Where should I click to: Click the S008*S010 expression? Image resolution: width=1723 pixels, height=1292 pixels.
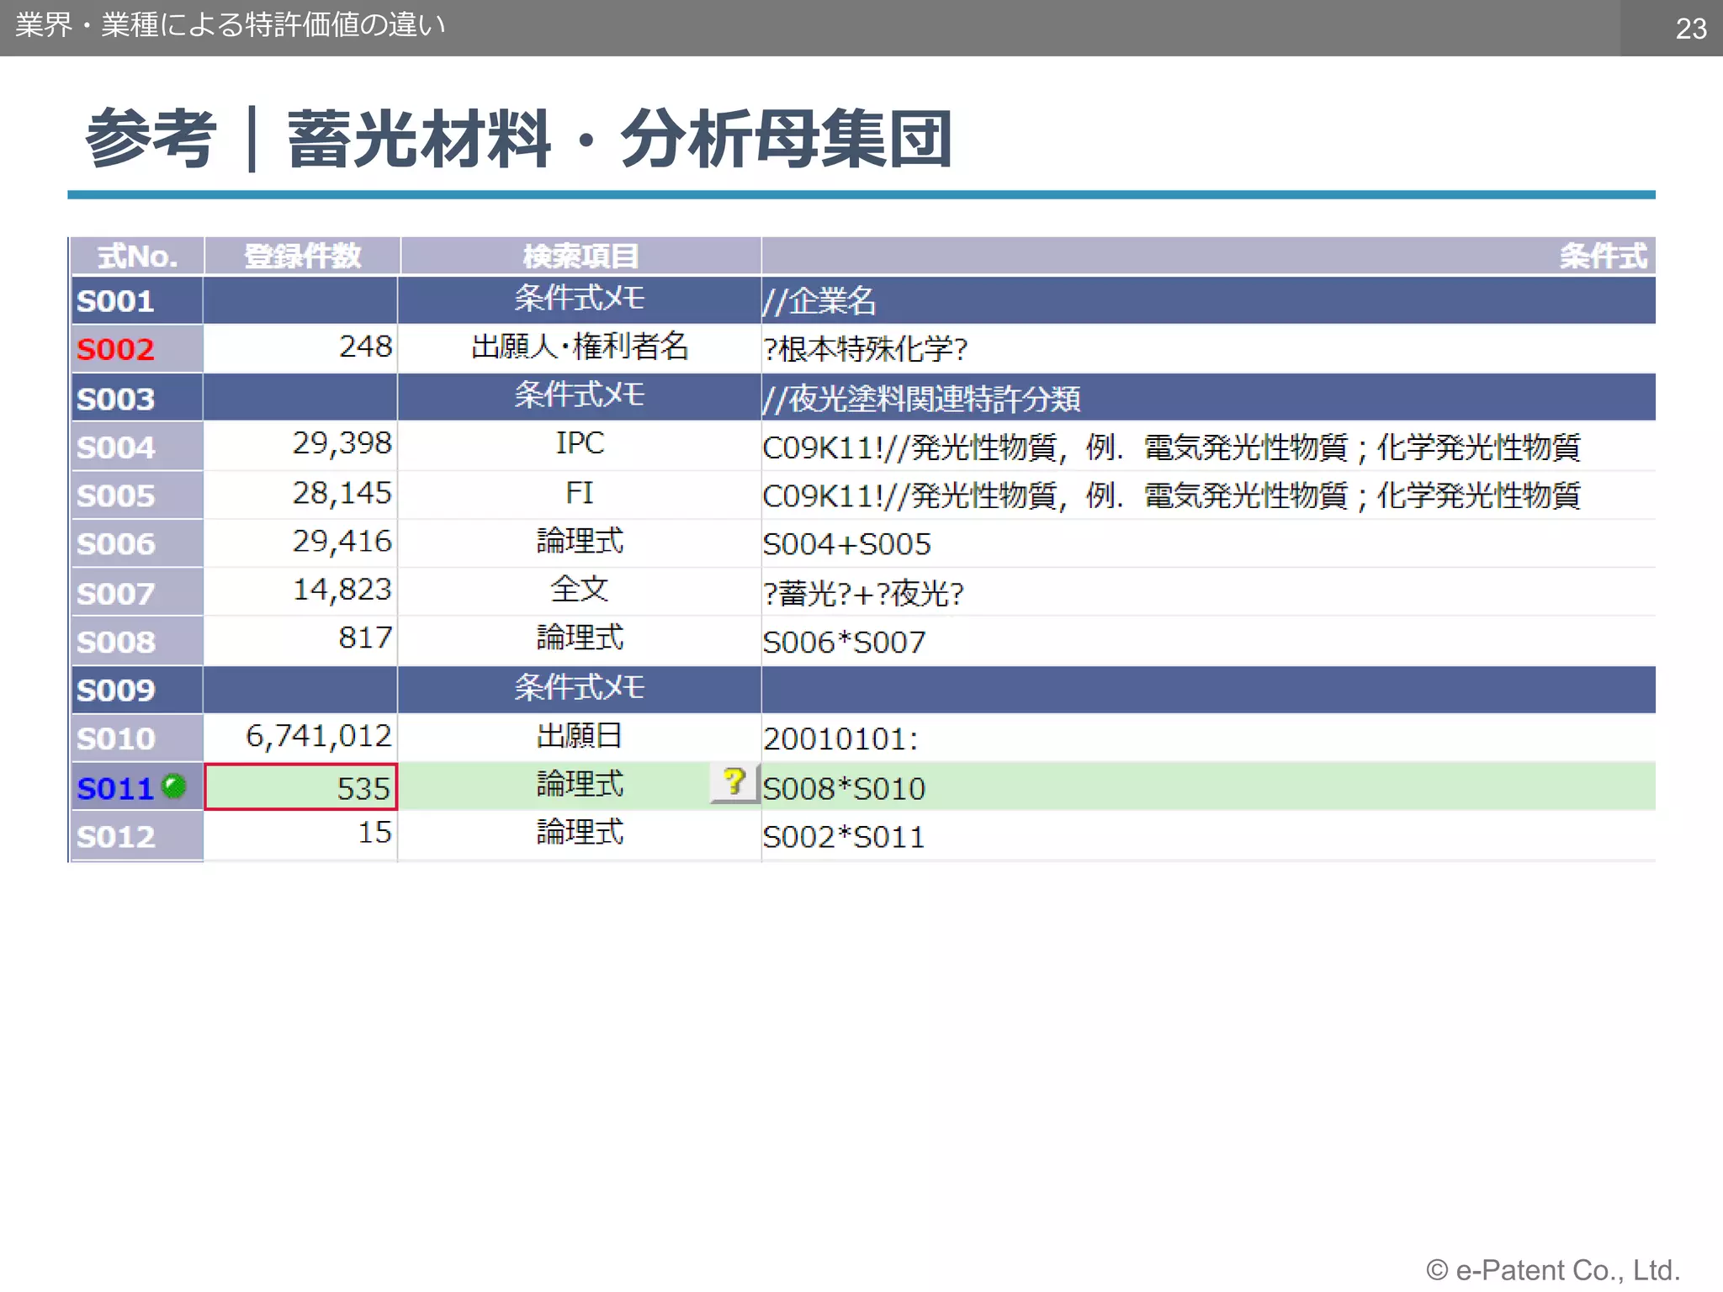click(844, 789)
